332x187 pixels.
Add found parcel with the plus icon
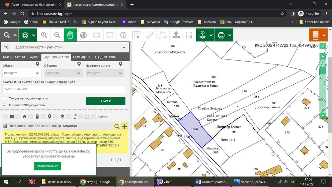tap(124, 126)
